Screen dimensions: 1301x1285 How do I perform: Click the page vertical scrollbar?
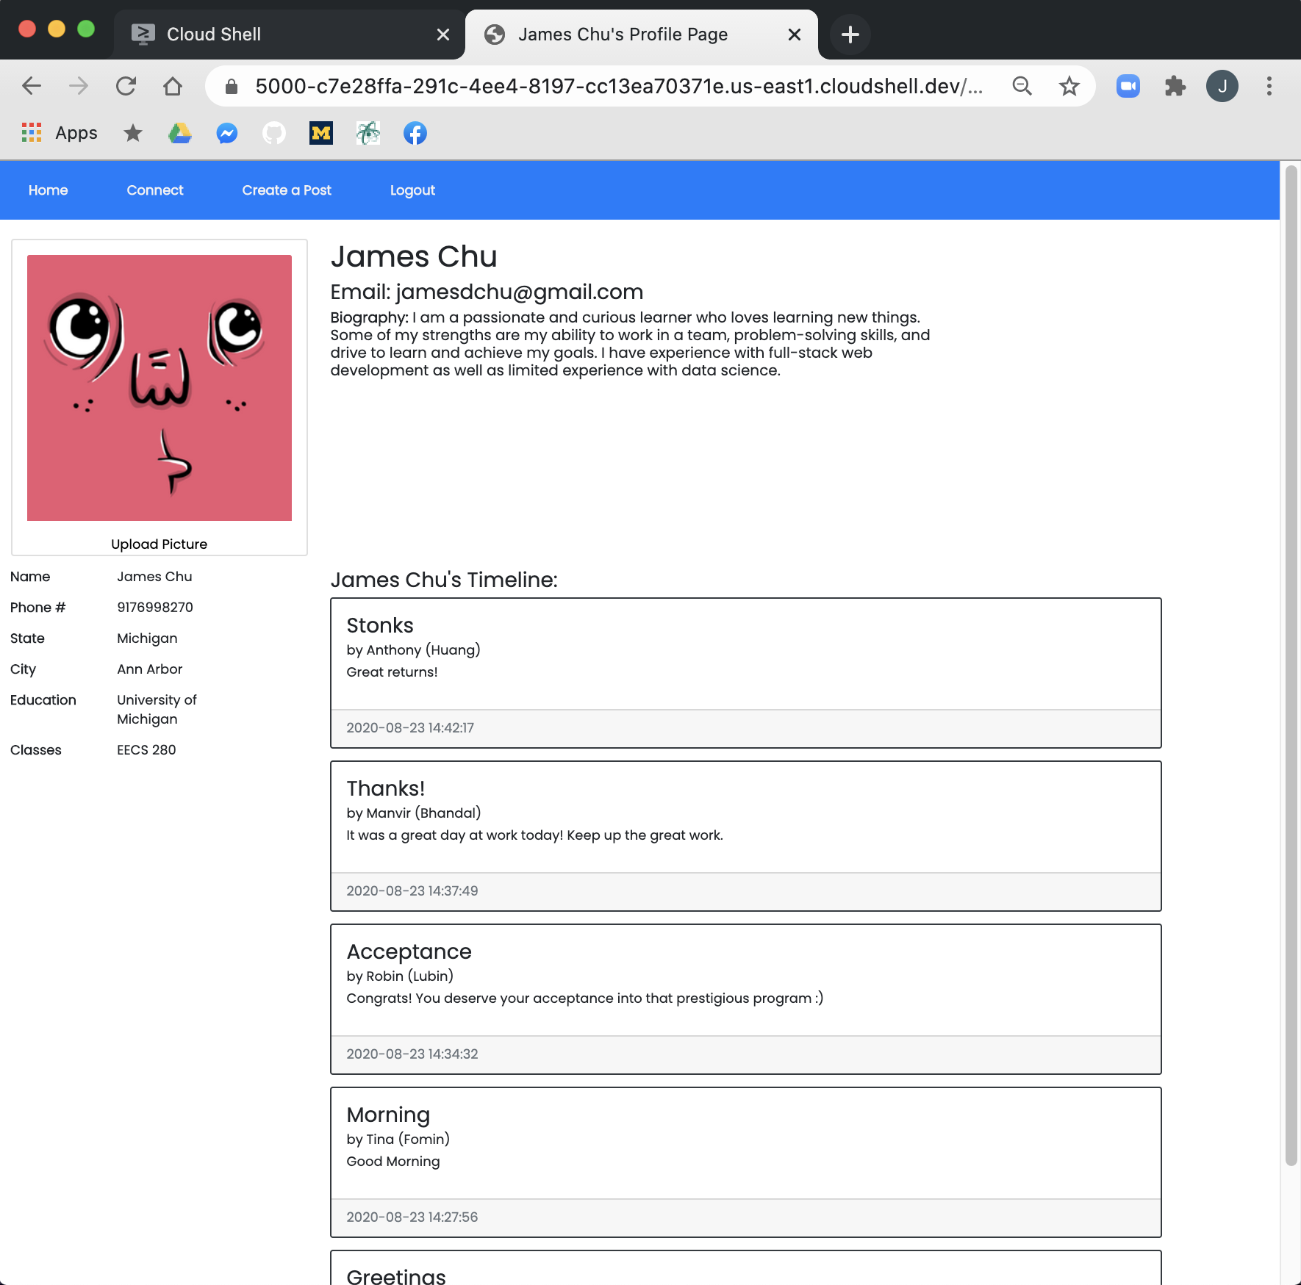[x=1291, y=665]
